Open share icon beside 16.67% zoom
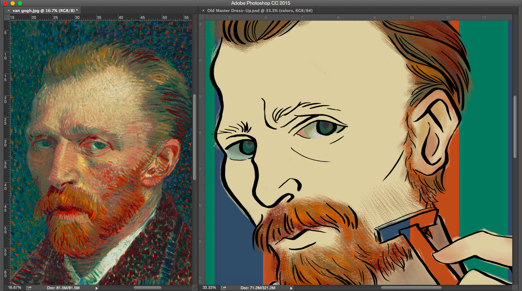The image size is (522, 291). 29,288
